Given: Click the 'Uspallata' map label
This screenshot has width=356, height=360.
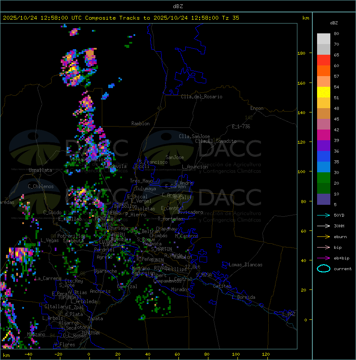Looking at the screenshot, I should coord(40,170).
